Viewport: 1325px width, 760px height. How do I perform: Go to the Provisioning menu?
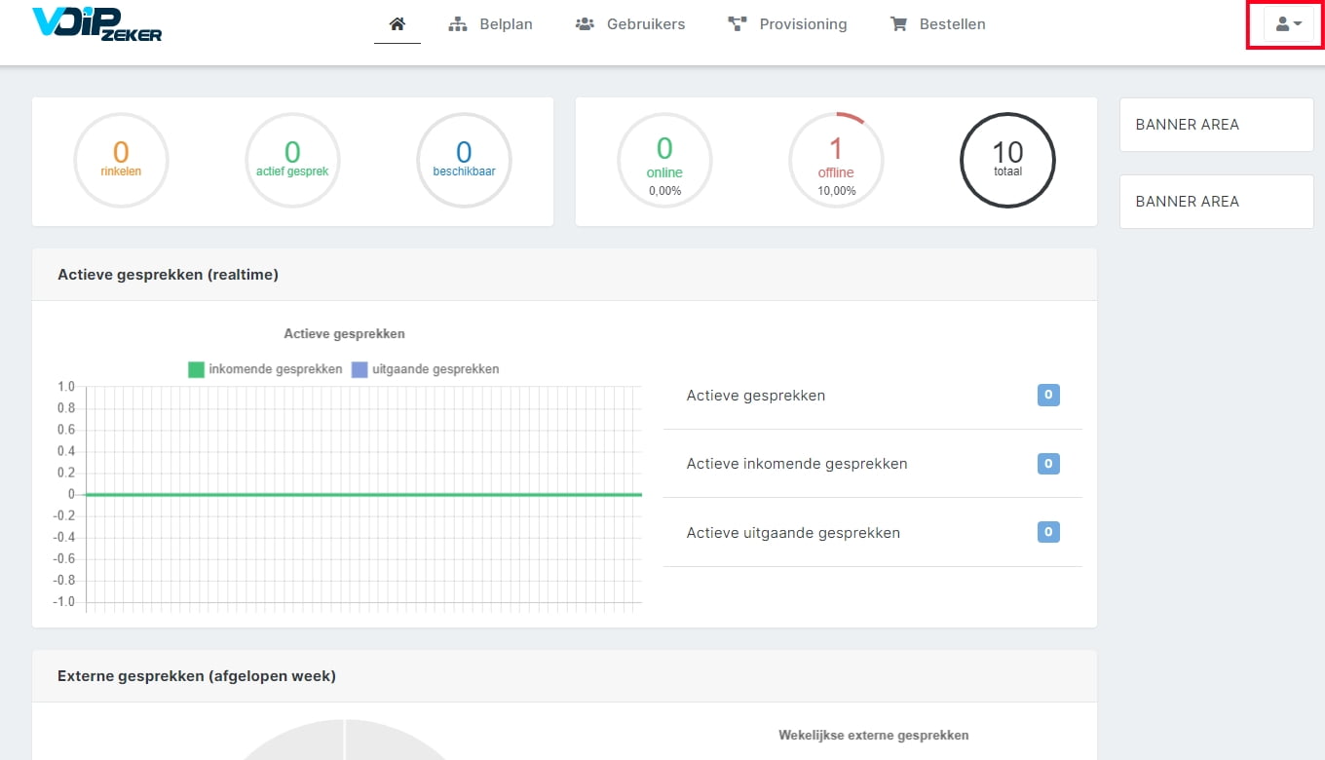[787, 23]
